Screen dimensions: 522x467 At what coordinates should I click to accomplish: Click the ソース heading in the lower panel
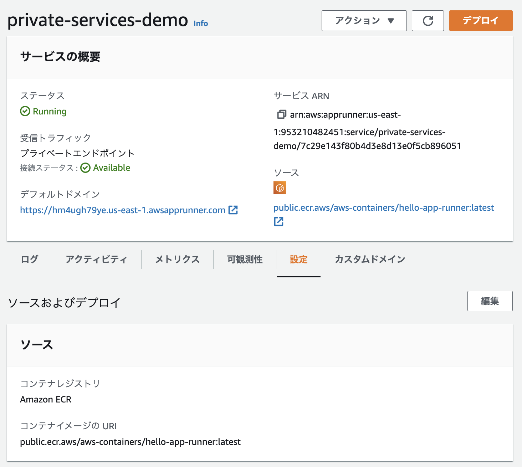click(37, 345)
